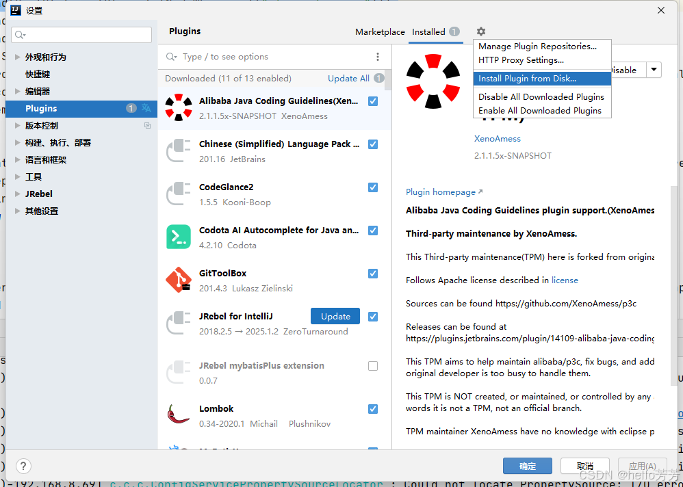
Task: Choose HTTP Proxy Settings menu item
Action: point(542,60)
